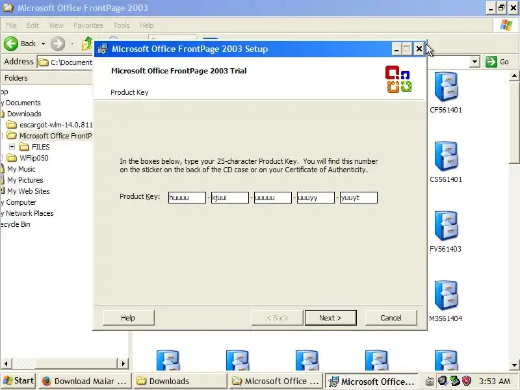Open the Back history dropdown arrow
Viewport: 520px width, 390px height.
pyautogui.click(x=43, y=44)
